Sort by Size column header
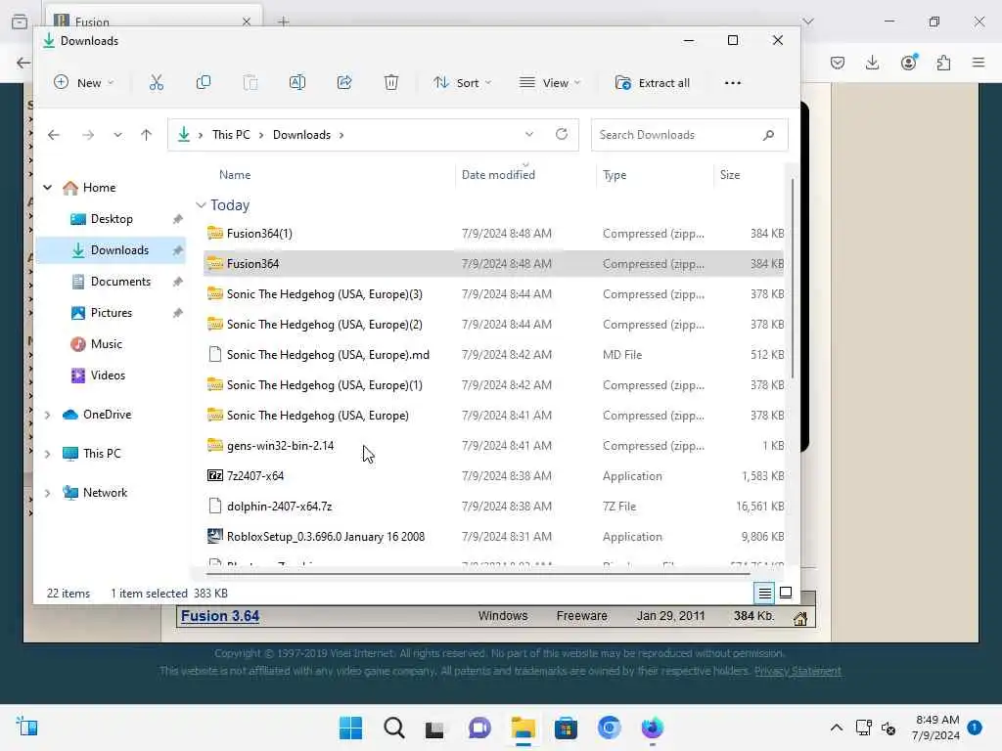The image size is (1002, 751). tap(730, 174)
